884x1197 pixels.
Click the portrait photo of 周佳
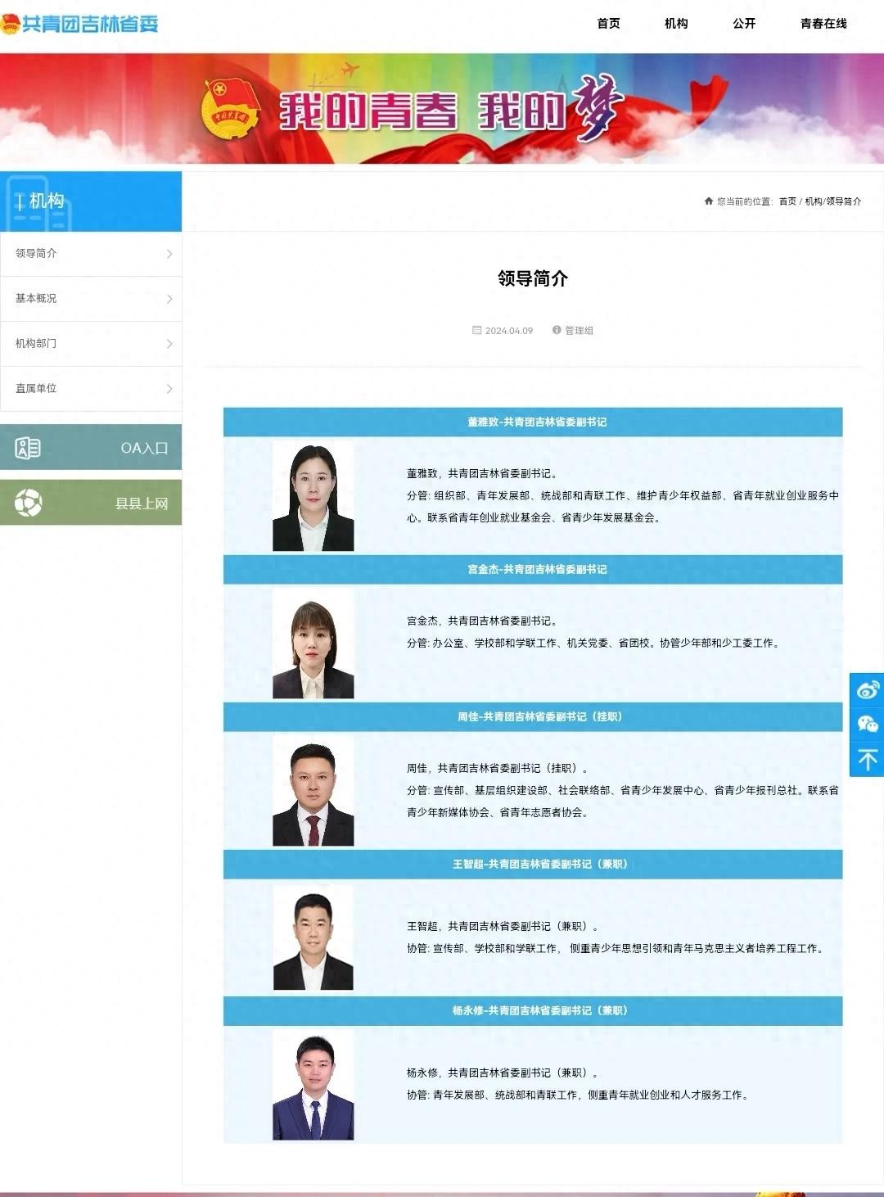pos(313,792)
